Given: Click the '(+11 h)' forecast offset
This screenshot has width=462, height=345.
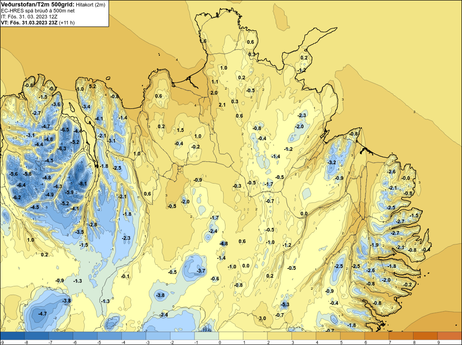Looking at the screenshot, I should [67, 23].
